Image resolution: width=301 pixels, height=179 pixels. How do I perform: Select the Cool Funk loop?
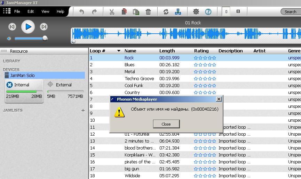coord(134,85)
